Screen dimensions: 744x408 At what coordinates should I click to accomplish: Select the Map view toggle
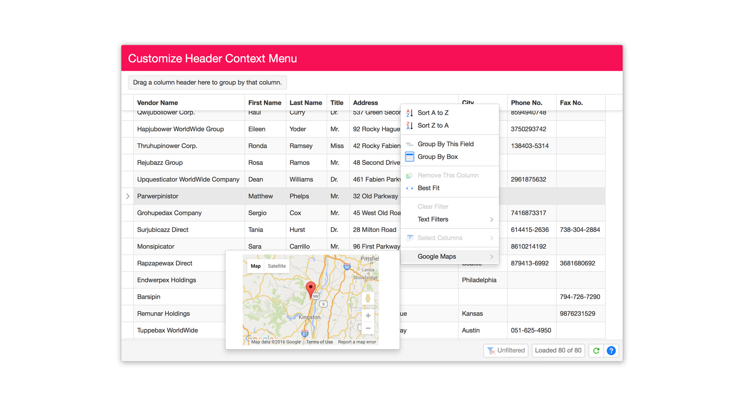(x=256, y=266)
